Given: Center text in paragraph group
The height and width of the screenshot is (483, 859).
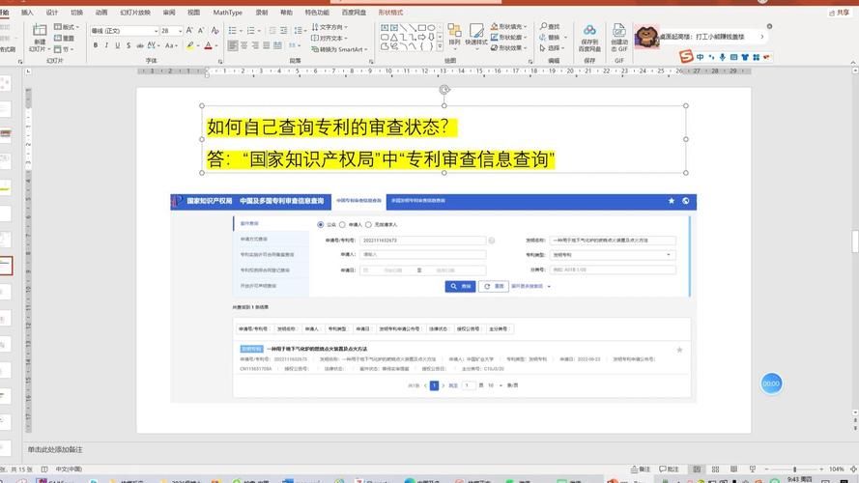Looking at the screenshot, I should tap(244, 45).
